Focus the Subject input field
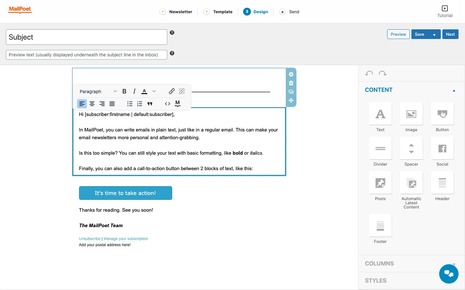The width and height of the screenshot is (465, 290). point(87,37)
